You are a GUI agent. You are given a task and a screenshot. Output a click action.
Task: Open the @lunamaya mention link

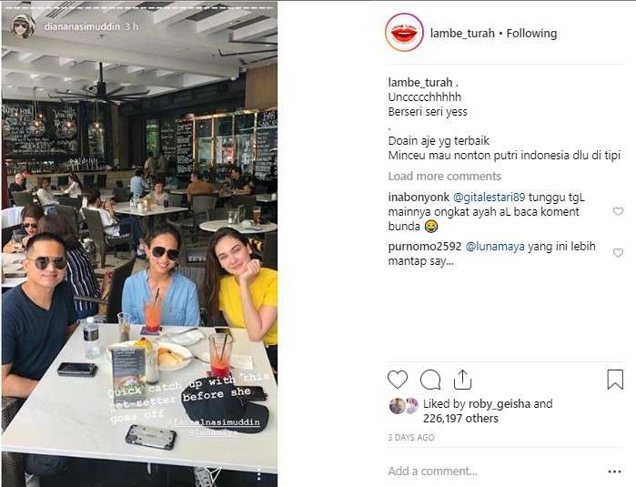(x=495, y=247)
